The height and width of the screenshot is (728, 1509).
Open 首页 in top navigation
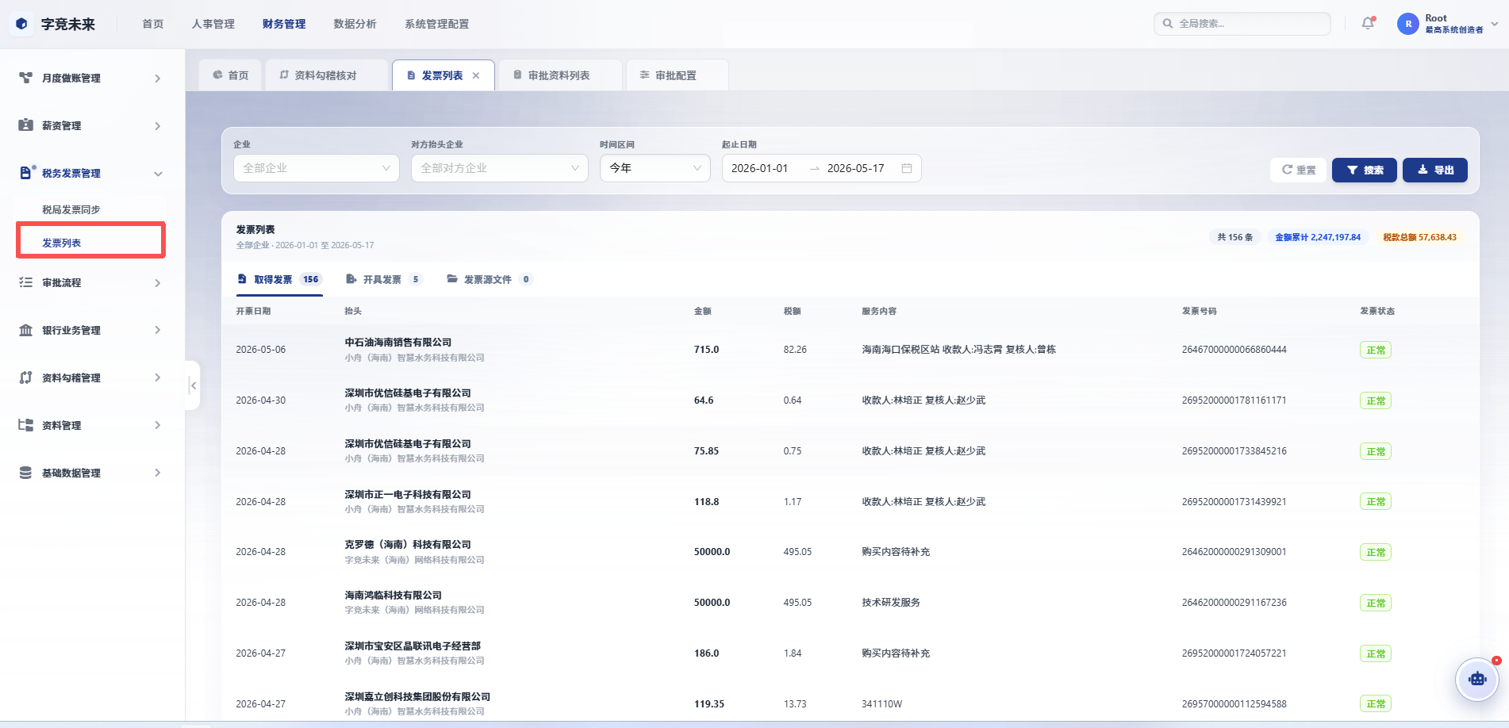153,24
